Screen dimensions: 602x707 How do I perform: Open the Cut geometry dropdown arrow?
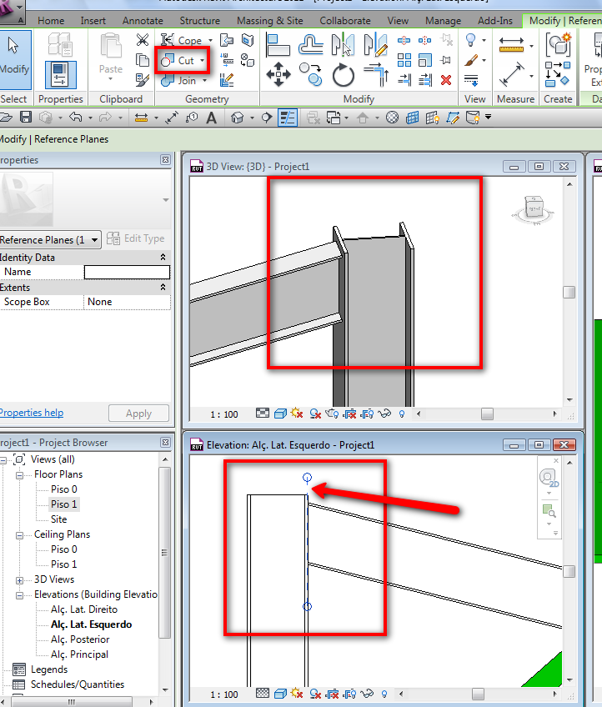202,60
